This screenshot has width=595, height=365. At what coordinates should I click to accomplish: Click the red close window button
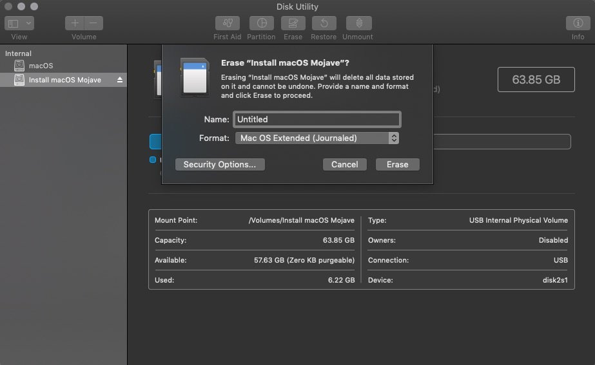coord(8,6)
